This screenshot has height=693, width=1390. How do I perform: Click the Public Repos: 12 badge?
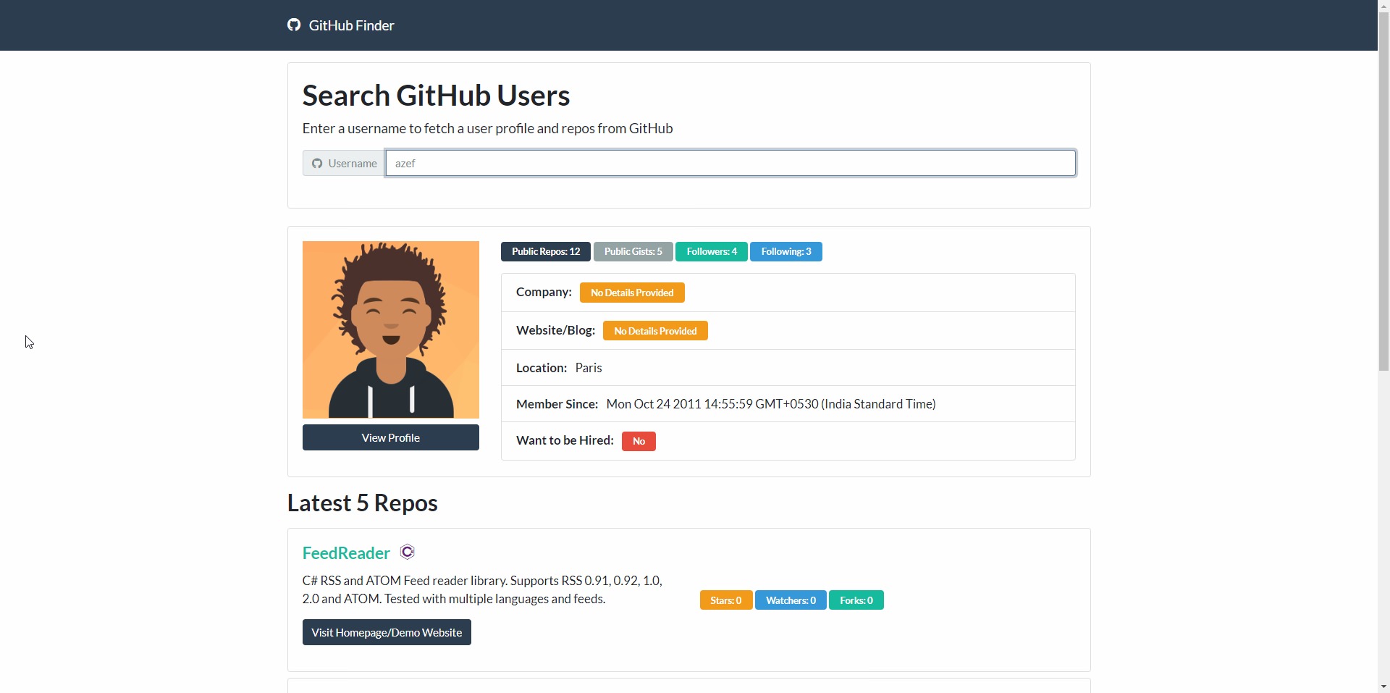point(546,251)
